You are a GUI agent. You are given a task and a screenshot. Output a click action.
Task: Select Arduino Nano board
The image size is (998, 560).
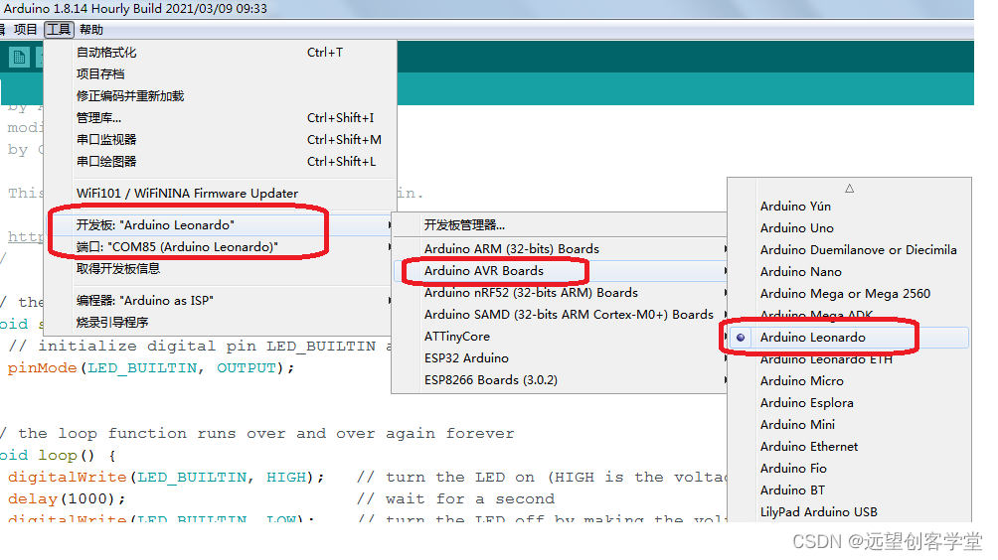coord(849,272)
